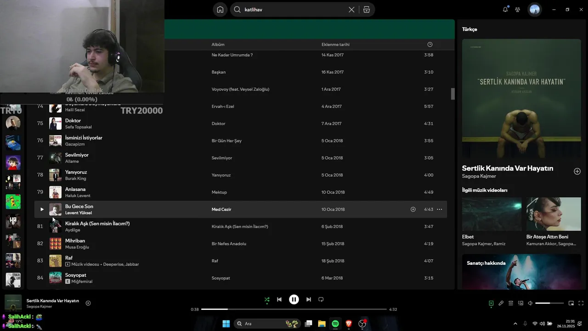Image resolution: width=588 pixels, height=331 pixels.
Task: Play the track Bu Gece Son
Action: pyautogui.click(x=42, y=209)
